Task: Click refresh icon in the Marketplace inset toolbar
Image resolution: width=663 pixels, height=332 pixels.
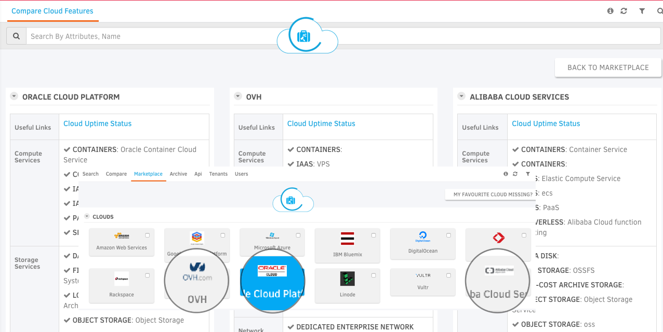Action: coord(515,174)
